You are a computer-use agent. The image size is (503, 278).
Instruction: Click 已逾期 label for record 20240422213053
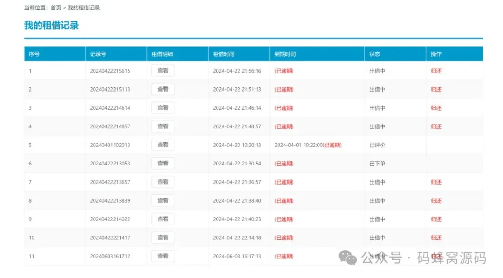pyautogui.click(x=284, y=164)
